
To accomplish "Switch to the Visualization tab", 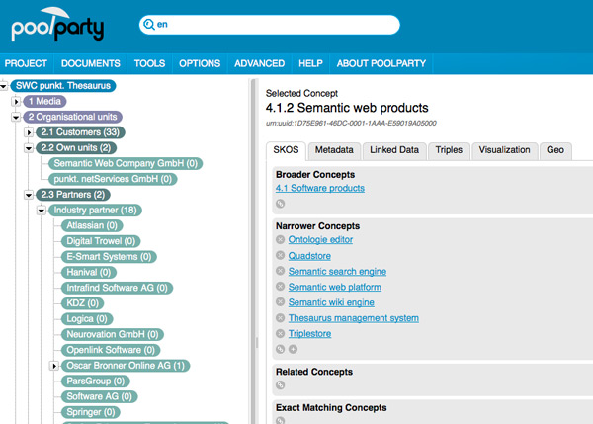I will click(x=504, y=150).
